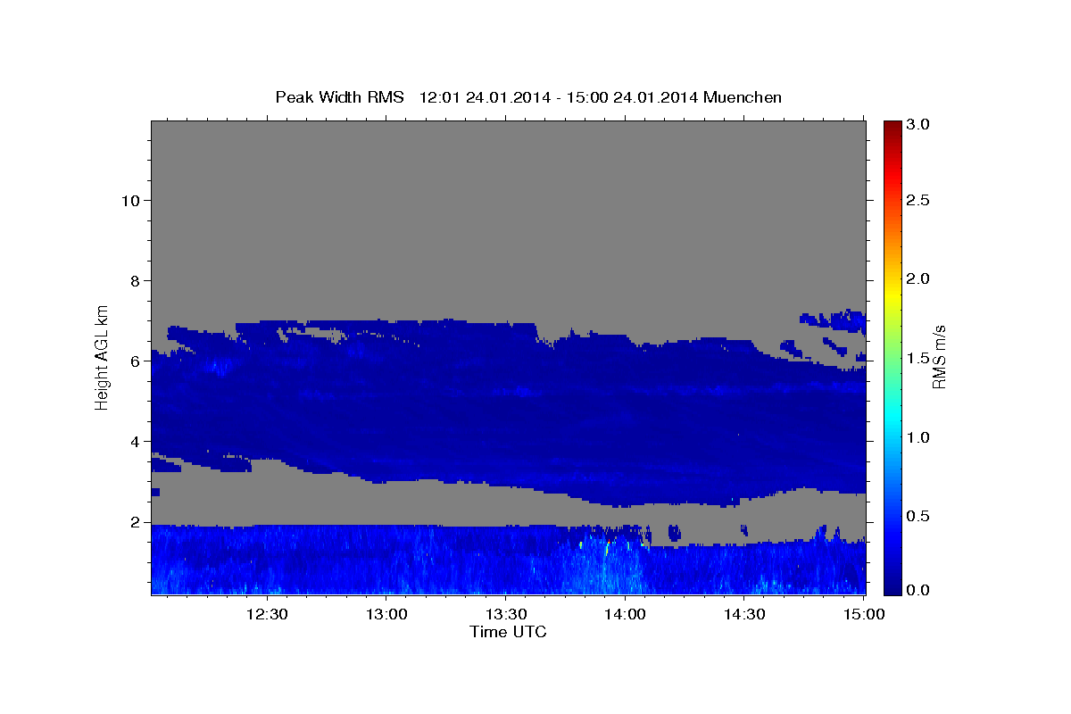
Task: Click the height tick label '6'
Action: pos(134,361)
